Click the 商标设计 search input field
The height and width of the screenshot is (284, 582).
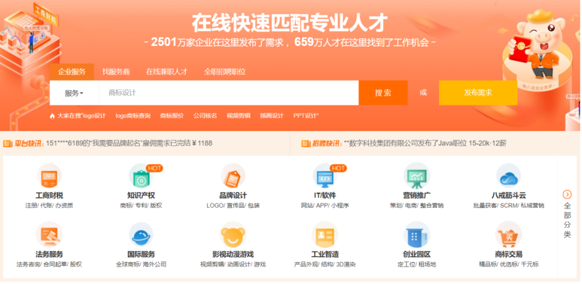[x=228, y=93]
